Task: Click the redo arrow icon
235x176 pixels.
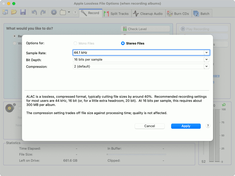Action: click(43, 12)
